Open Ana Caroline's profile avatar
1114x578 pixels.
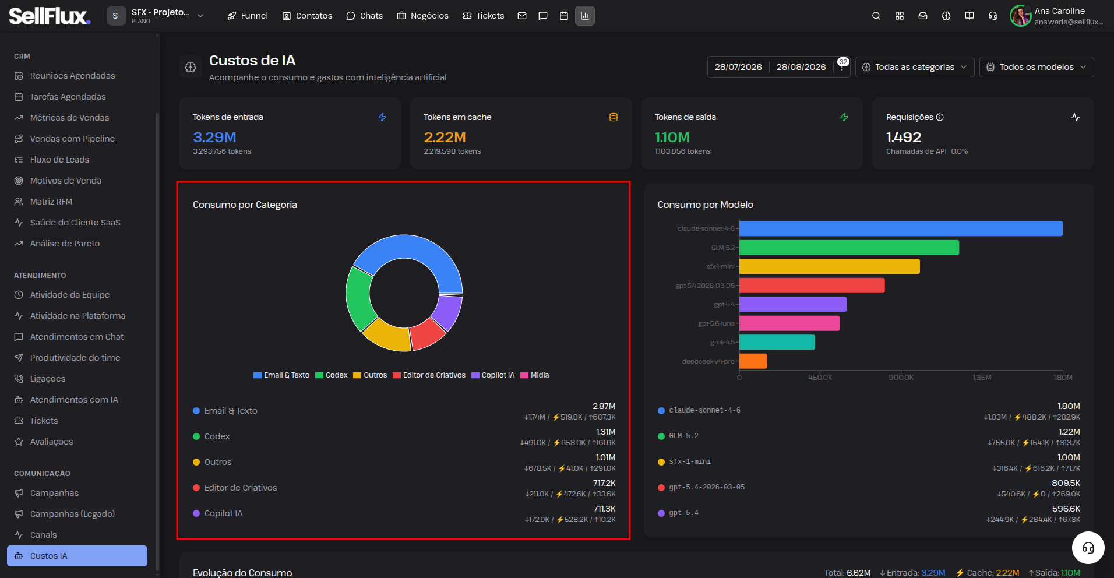[x=1020, y=16]
